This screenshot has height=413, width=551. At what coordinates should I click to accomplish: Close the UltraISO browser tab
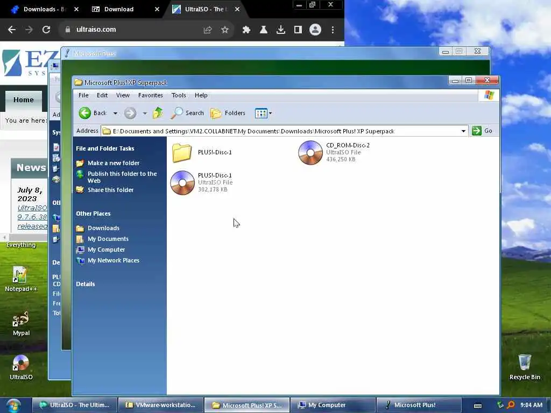pyautogui.click(x=237, y=9)
